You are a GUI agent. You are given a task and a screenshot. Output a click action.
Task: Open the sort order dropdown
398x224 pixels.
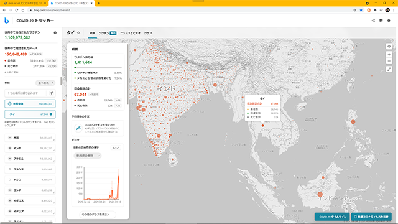[45, 83]
